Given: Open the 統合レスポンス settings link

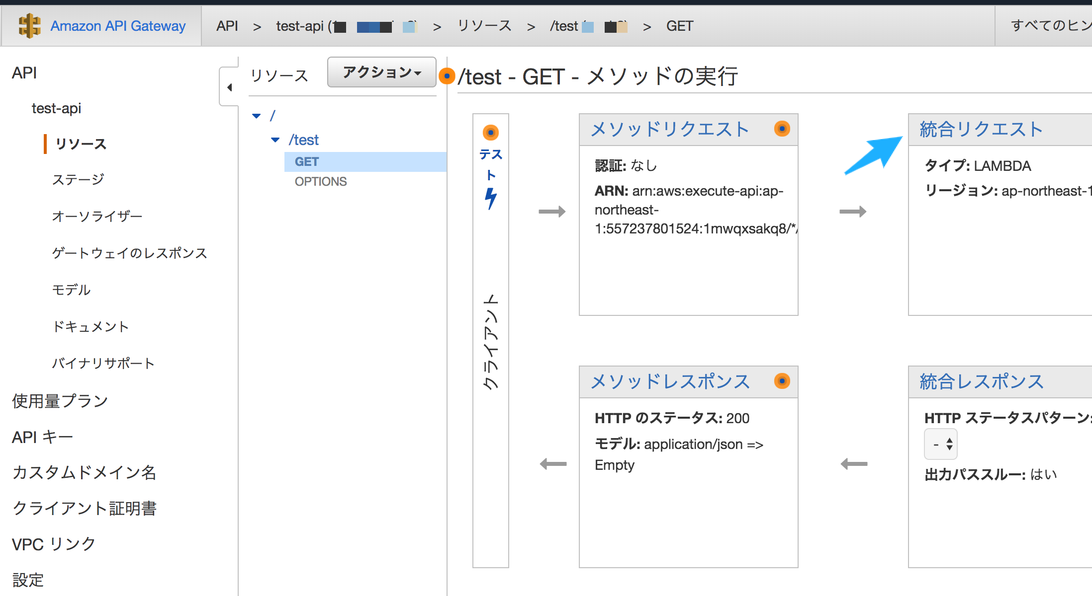Looking at the screenshot, I should (981, 381).
